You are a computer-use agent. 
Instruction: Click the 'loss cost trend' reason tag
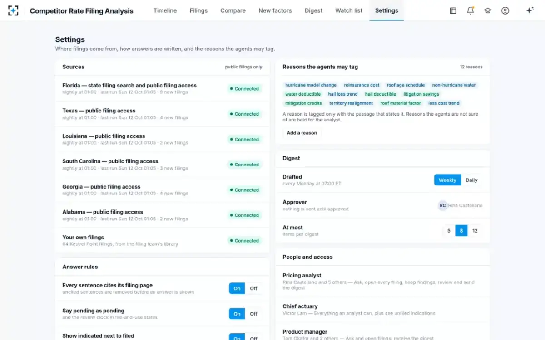444,103
